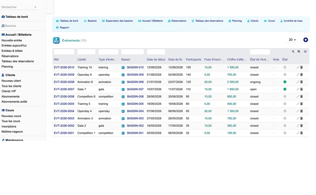Open Accueil / Billetterie tab in top bar
The image size is (316, 195).
tap(150, 21)
